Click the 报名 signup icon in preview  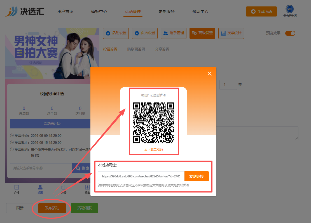[x=87, y=189]
